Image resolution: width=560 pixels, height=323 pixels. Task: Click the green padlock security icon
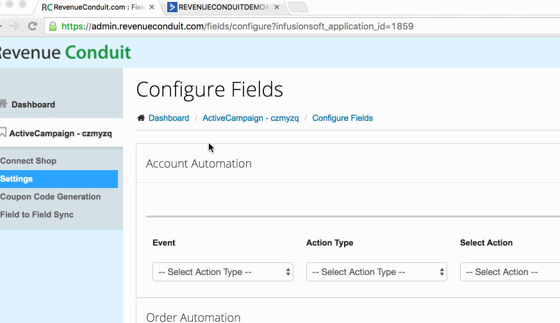click(53, 26)
